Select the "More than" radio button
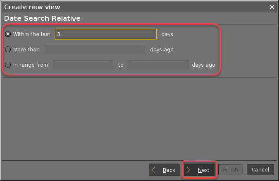 [x=8, y=50]
